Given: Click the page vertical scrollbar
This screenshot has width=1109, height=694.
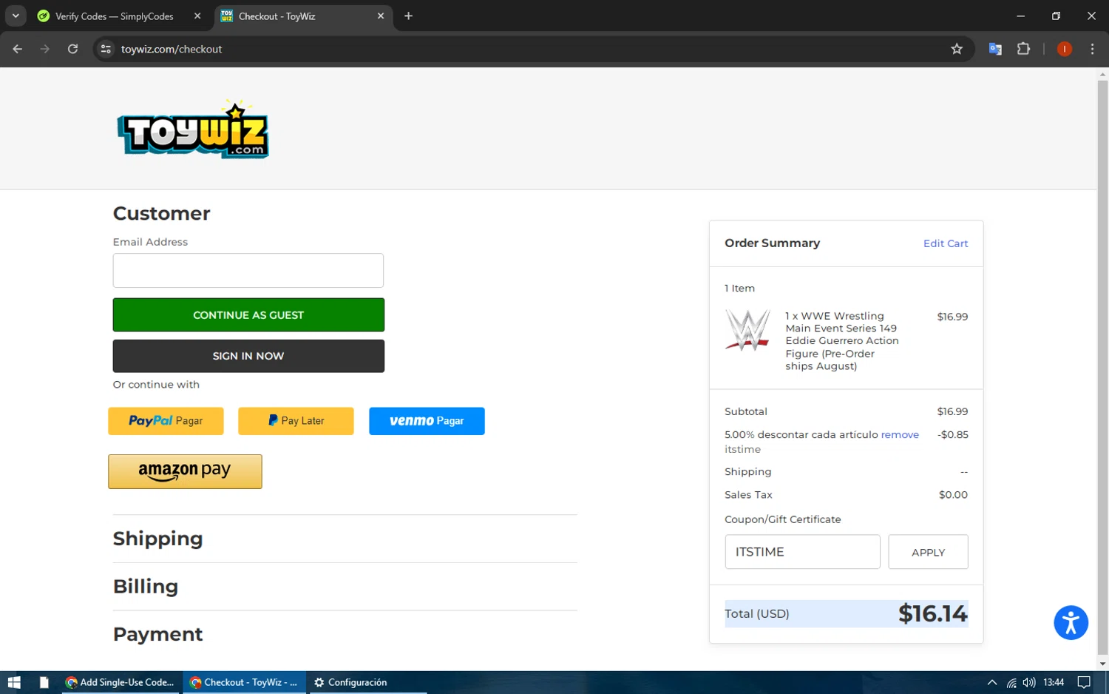Looking at the screenshot, I should click(x=1102, y=368).
